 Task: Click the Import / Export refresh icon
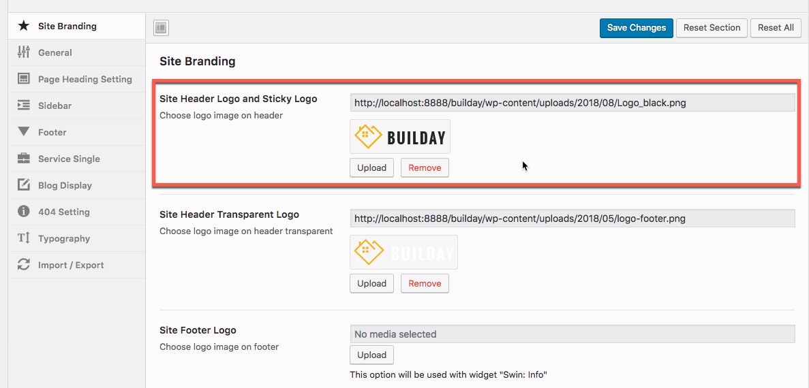24,265
